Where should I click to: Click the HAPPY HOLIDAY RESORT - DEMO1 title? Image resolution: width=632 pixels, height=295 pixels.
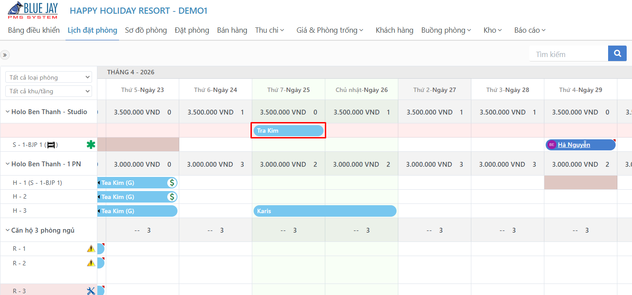[139, 11]
